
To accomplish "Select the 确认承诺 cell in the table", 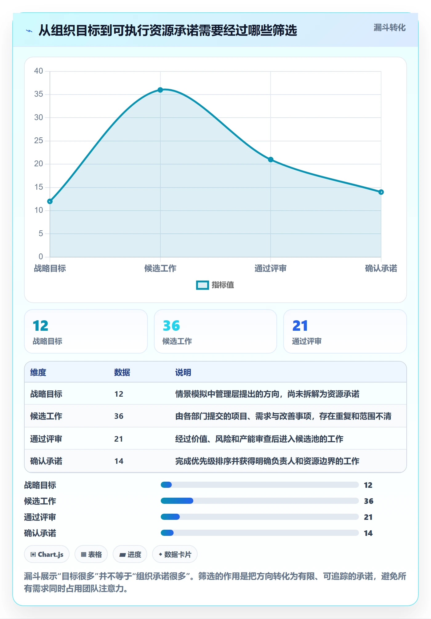I will pyautogui.click(x=46, y=461).
